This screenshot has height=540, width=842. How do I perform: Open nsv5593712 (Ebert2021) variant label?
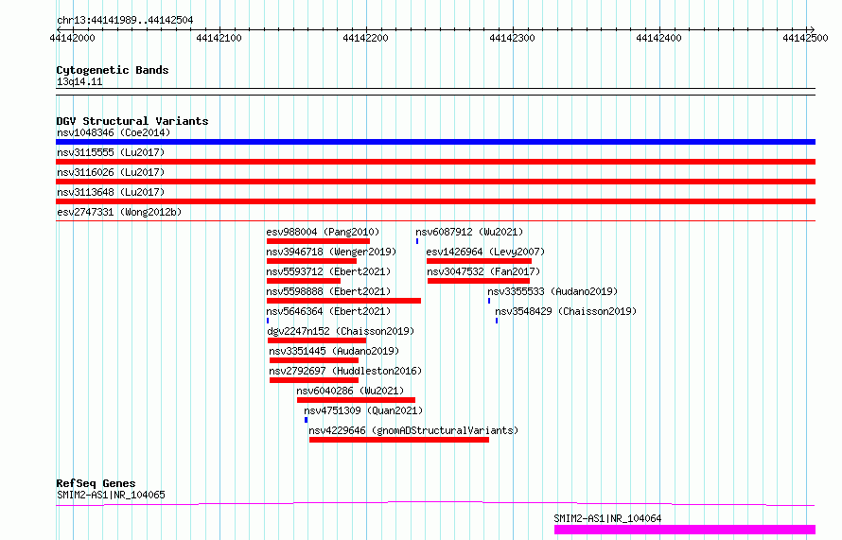tap(328, 271)
